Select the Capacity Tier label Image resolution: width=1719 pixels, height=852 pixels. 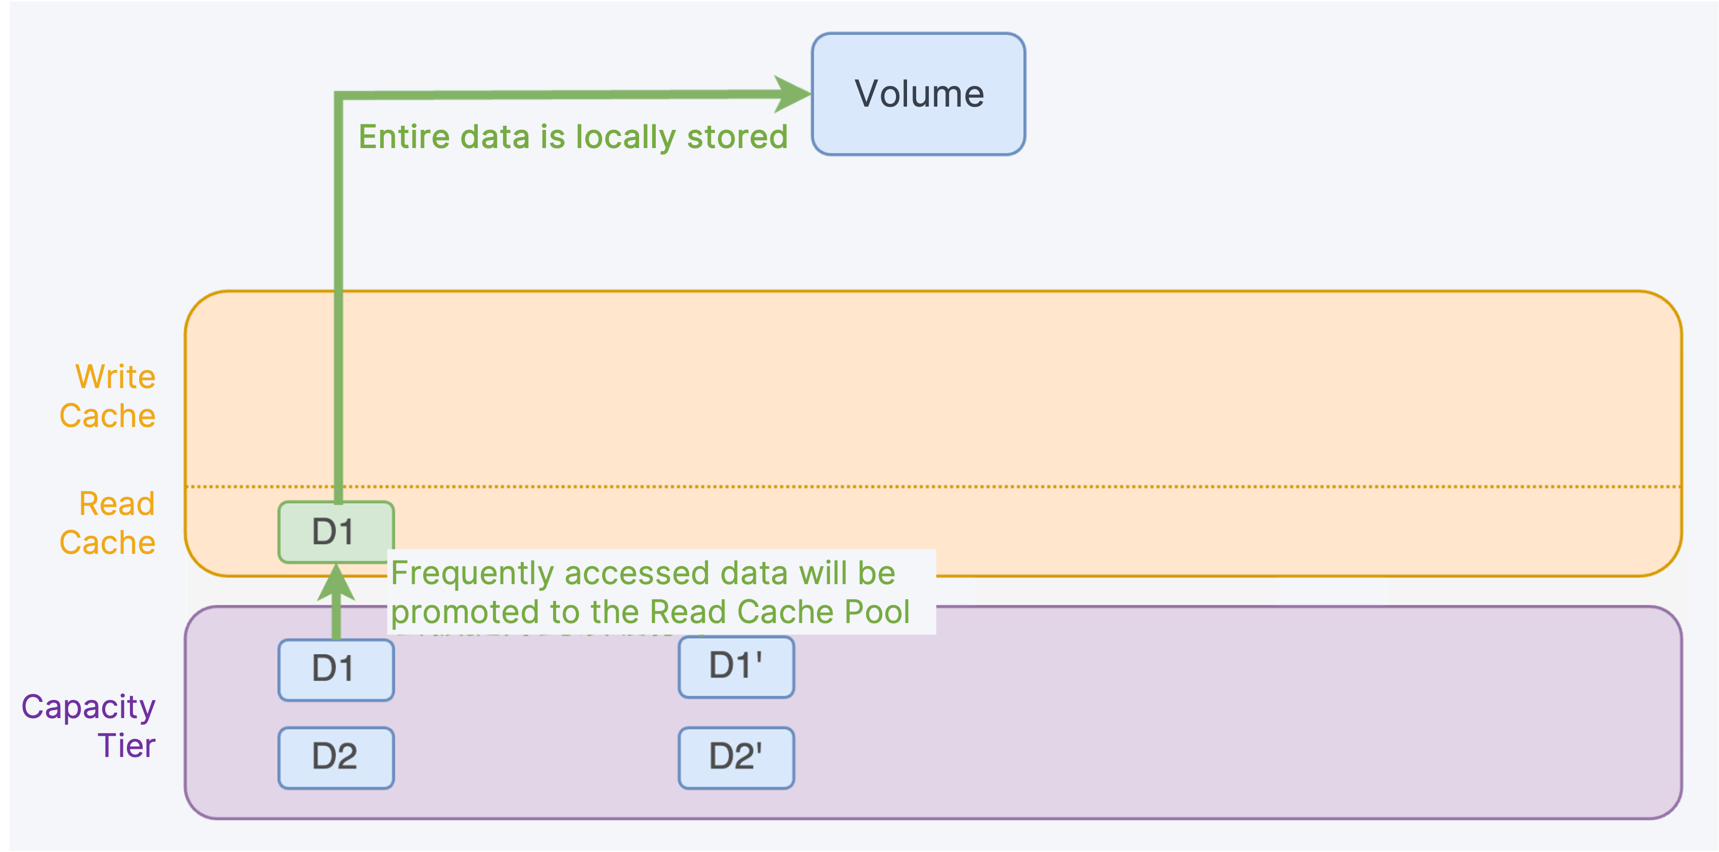[89, 726]
